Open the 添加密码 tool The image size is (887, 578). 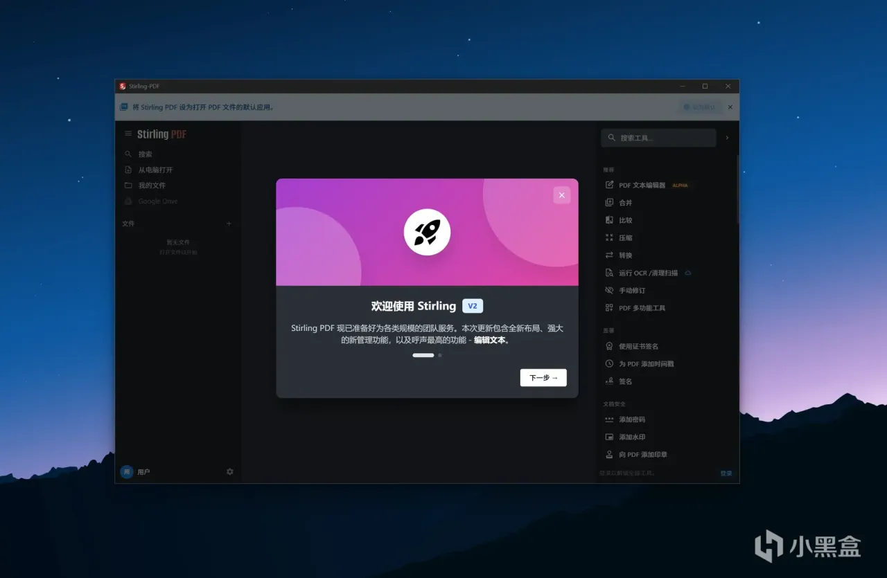(x=632, y=419)
